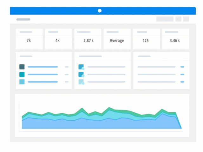Click the teal square swatch in first list

click(x=22, y=74)
